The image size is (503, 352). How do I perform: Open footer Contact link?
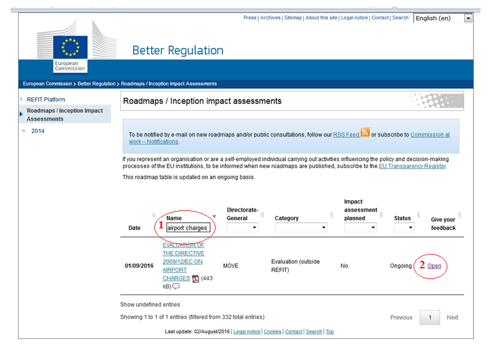click(294, 331)
